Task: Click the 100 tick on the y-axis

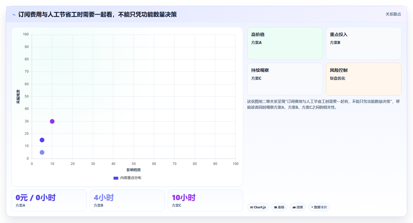Action: click(x=26, y=35)
